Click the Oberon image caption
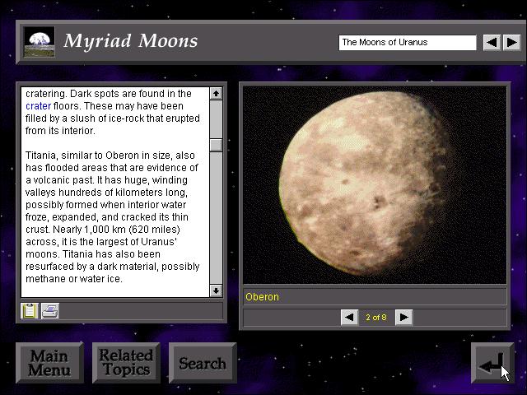The height and width of the screenshot is (395, 527). click(262, 297)
